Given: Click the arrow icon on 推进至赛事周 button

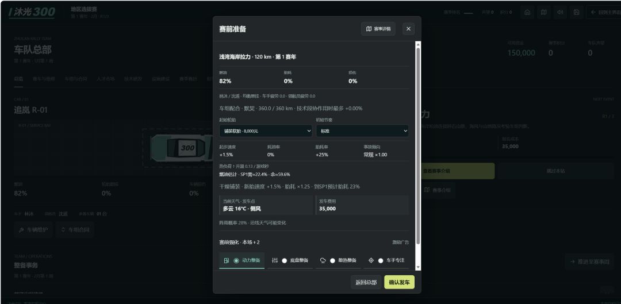Looking at the screenshot, I should click(x=572, y=261).
